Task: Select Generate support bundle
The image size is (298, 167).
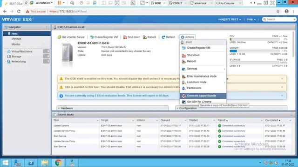Action: [203, 96]
